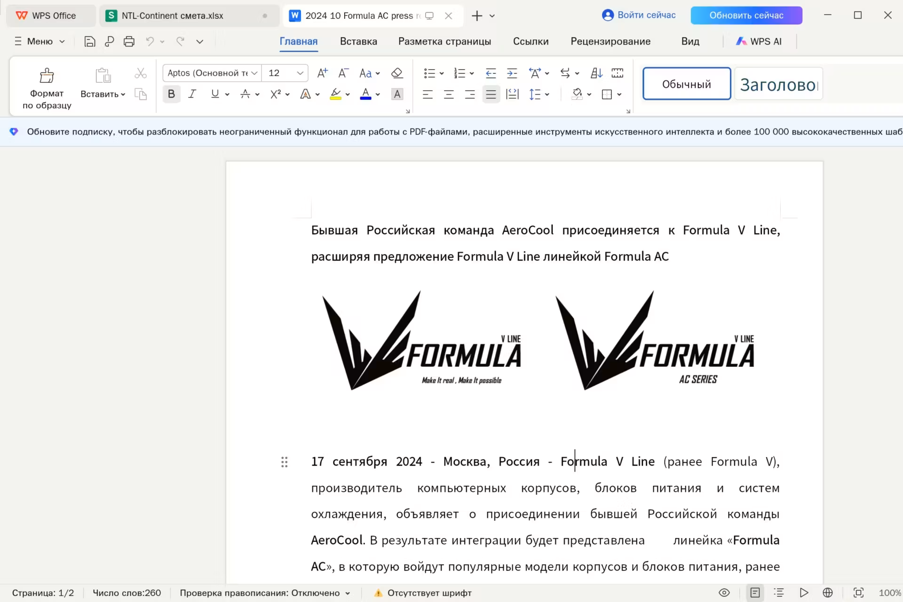903x602 pixels.
Task: Open the Вставка ribbon tab
Action: point(358,41)
